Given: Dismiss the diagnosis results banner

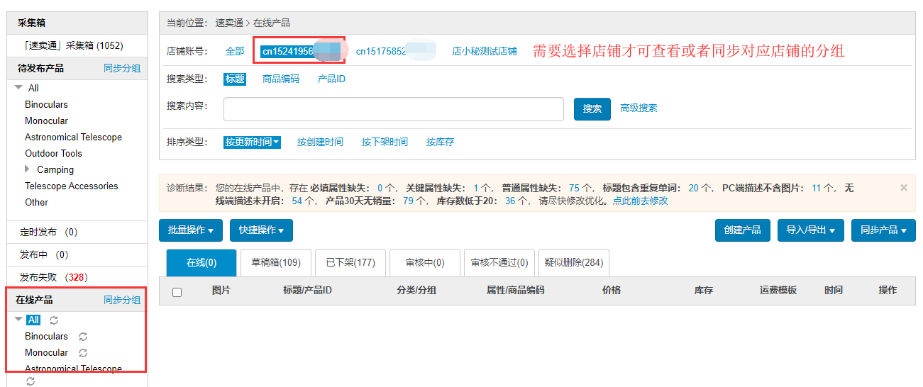Looking at the screenshot, I should 903,188.
